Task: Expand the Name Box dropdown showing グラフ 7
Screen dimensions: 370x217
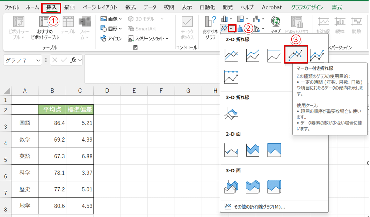Action: pyautogui.click(x=38, y=60)
